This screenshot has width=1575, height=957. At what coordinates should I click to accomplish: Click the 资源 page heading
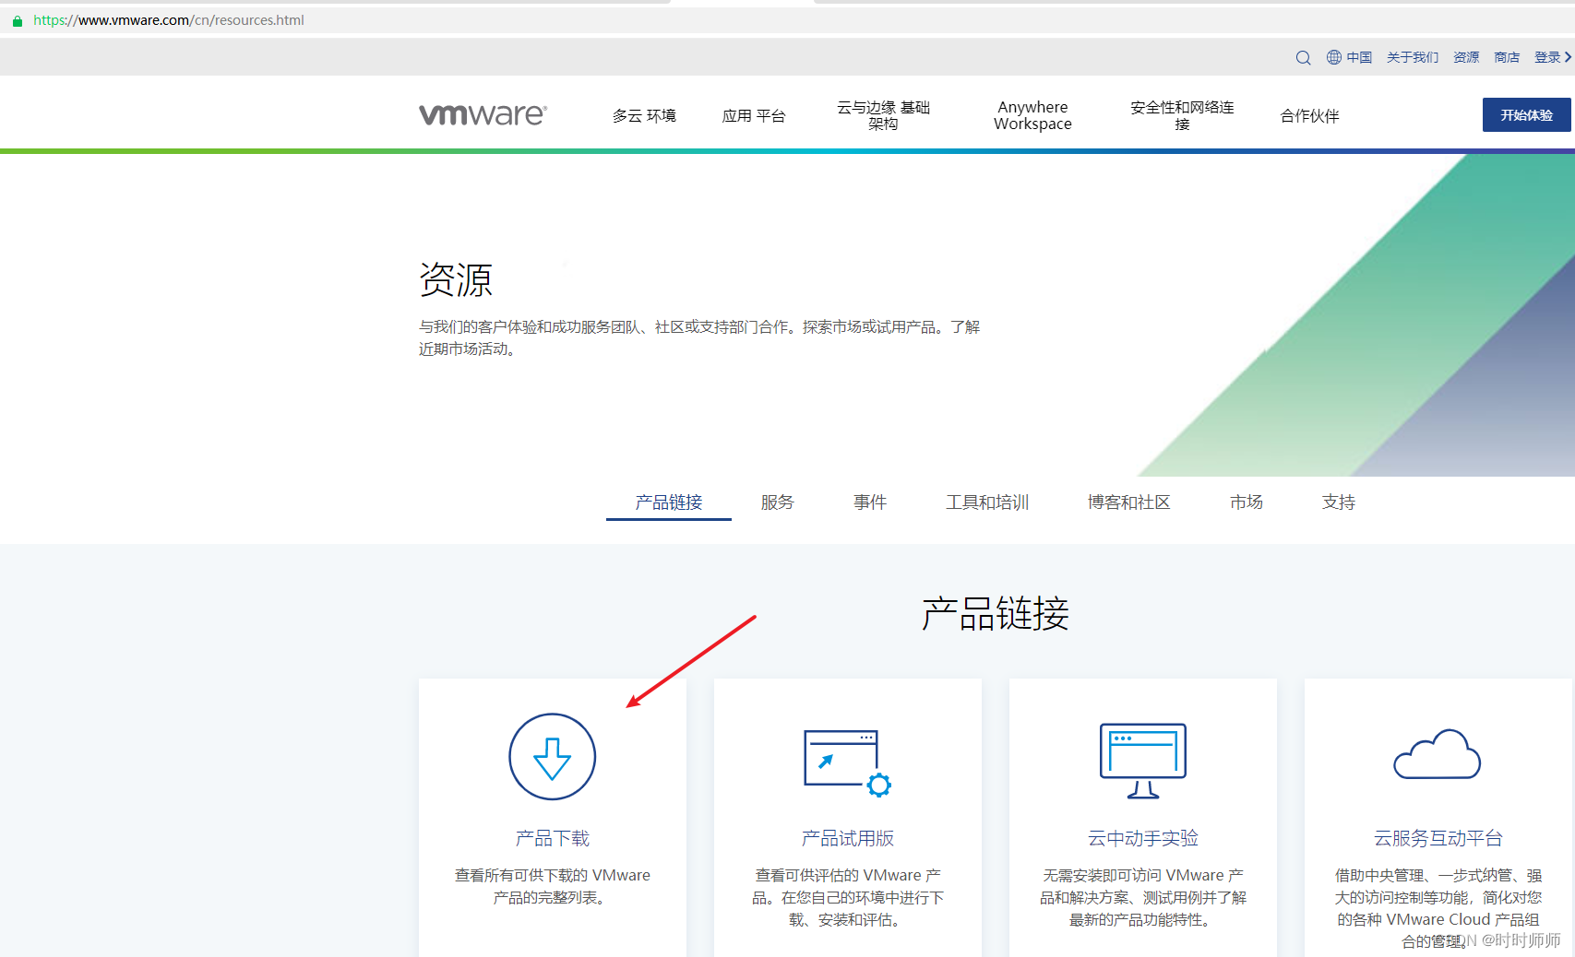456,279
